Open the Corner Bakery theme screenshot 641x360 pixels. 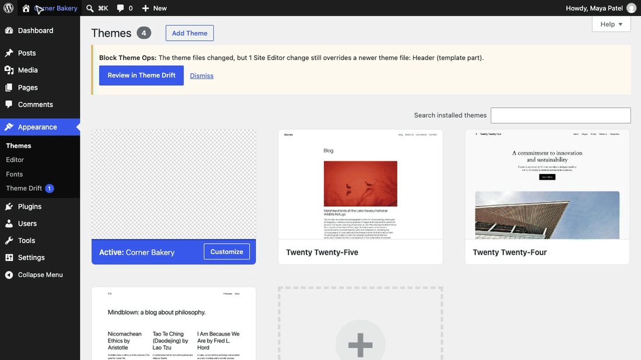pyautogui.click(x=174, y=184)
